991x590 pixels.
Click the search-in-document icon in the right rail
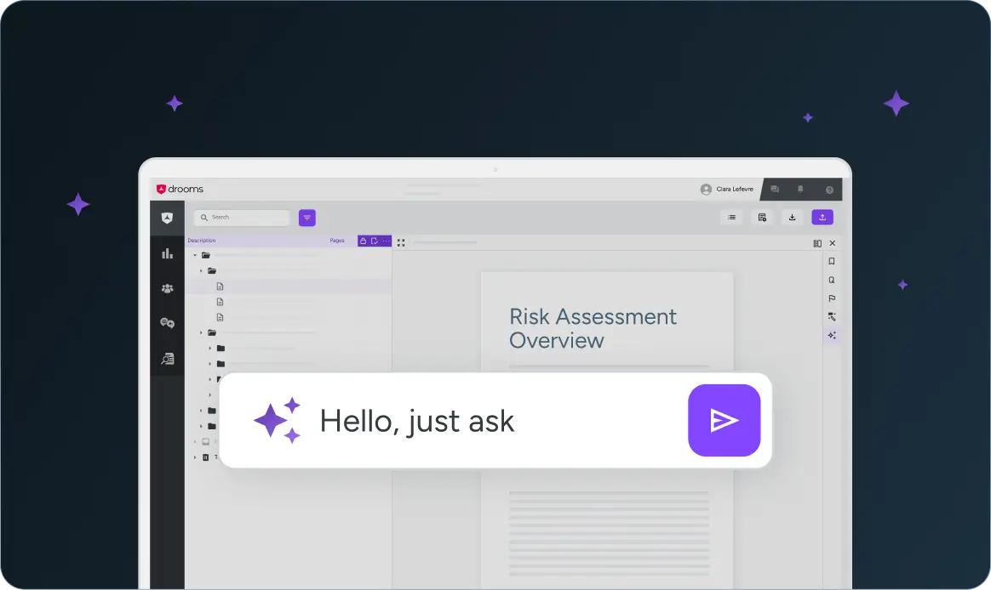coord(832,281)
